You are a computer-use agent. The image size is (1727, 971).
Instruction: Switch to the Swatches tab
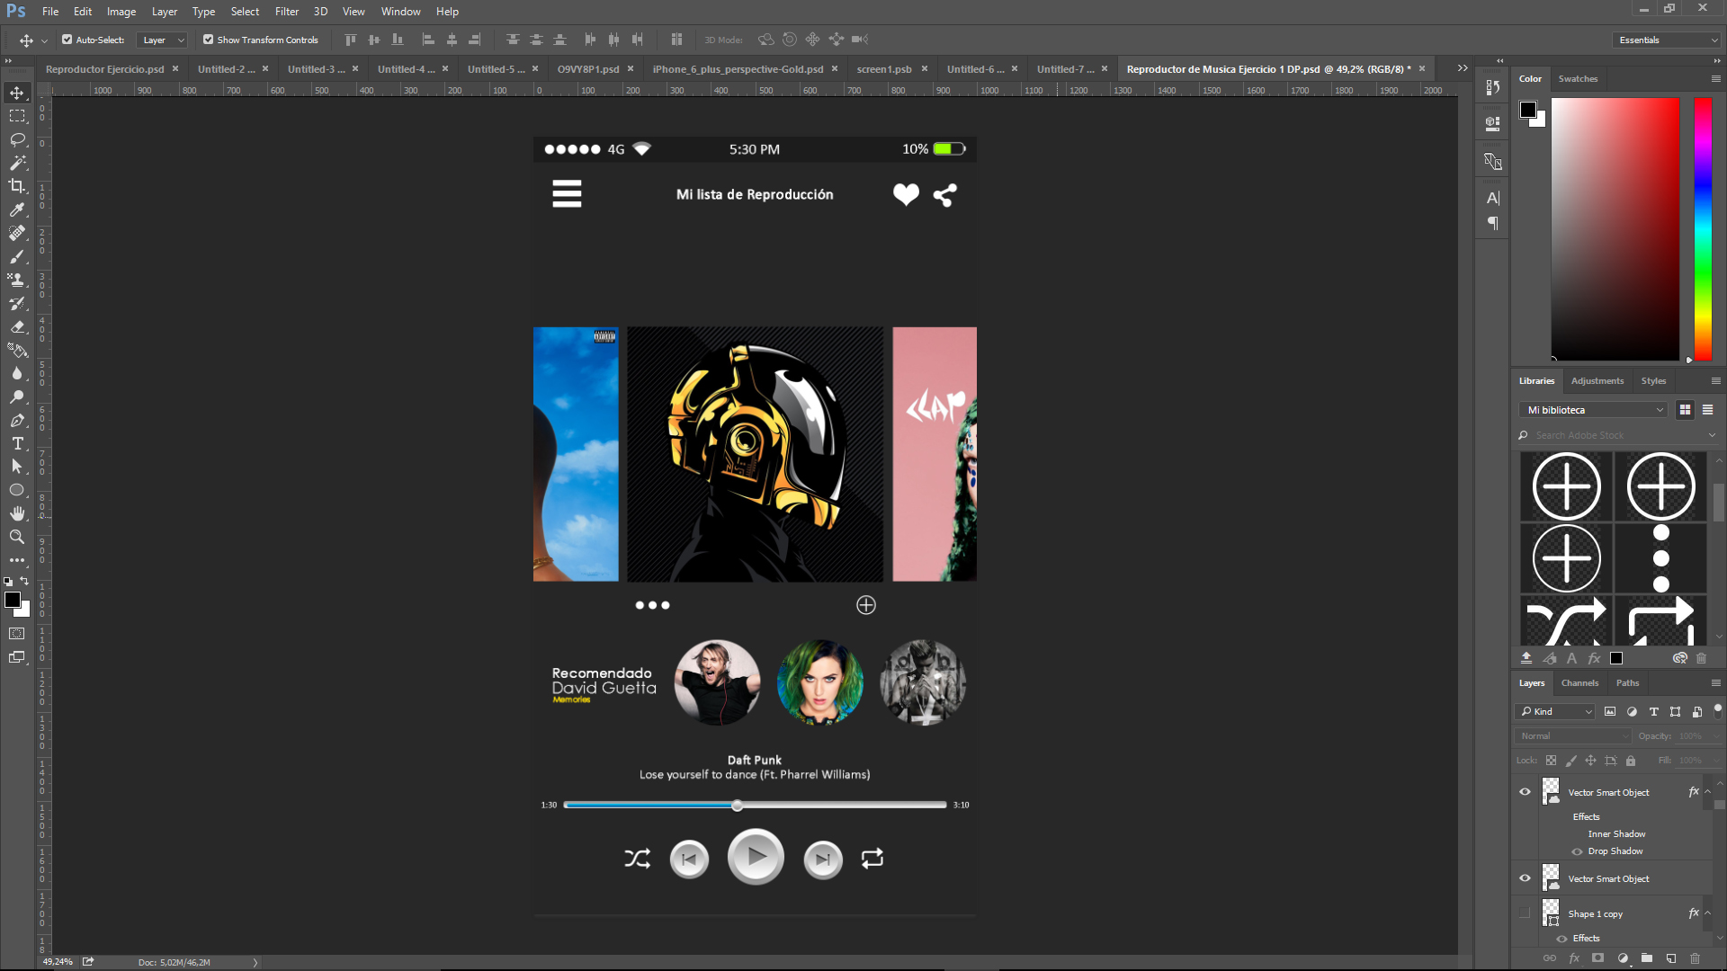click(x=1578, y=79)
